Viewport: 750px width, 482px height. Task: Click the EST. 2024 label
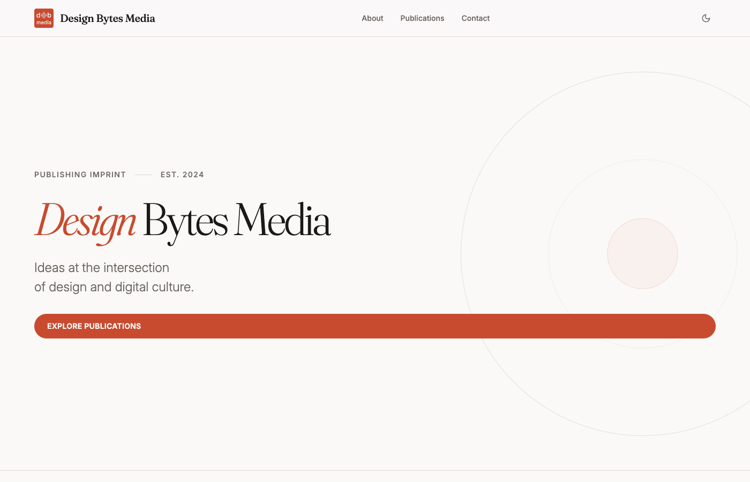(182, 175)
